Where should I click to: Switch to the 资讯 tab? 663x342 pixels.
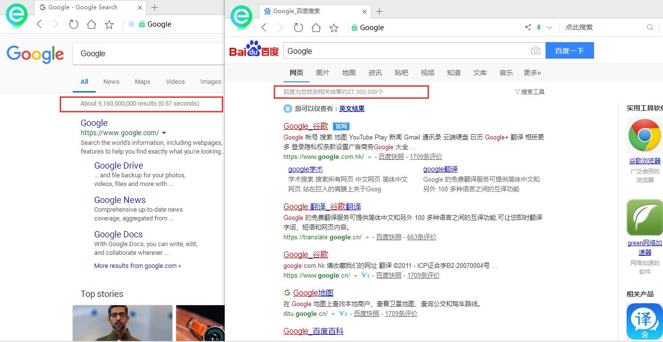375,73
